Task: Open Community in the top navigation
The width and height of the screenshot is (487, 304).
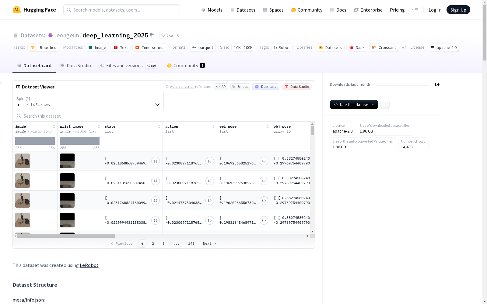Action: (307, 10)
